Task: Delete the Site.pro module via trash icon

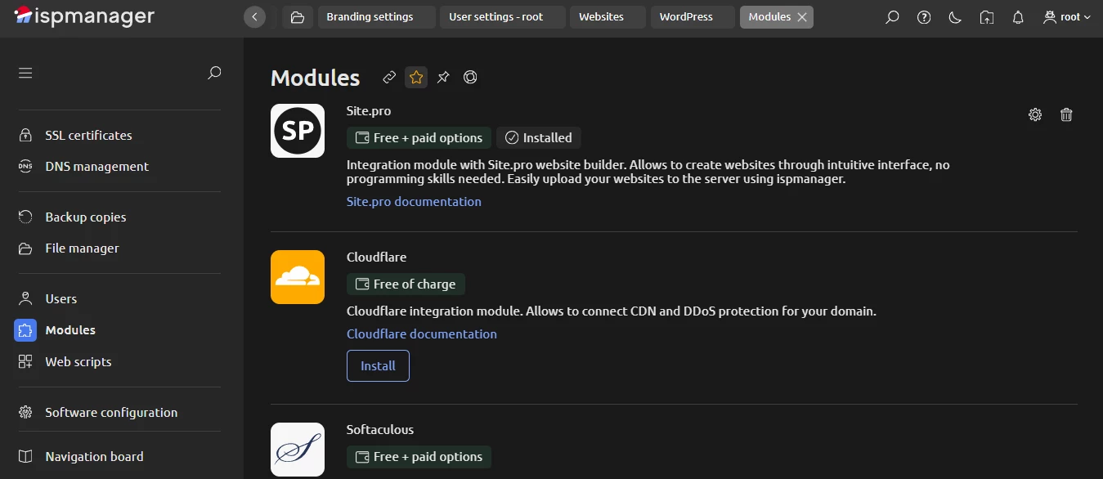Action: click(1066, 114)
